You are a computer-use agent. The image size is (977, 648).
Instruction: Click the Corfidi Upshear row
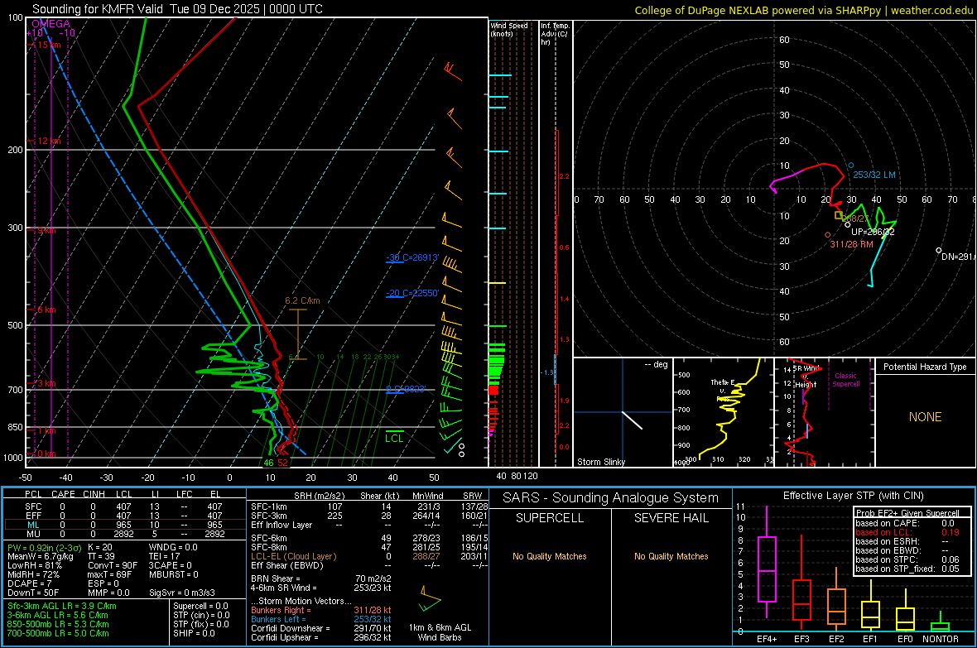pyautogui.click(x=321, y=637)
